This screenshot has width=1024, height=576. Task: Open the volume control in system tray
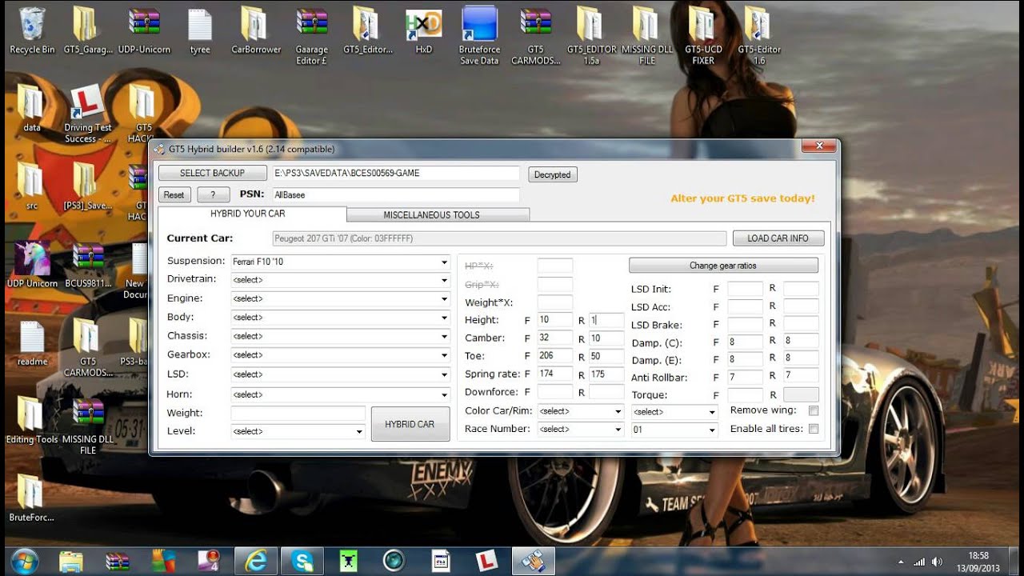(937, 562)
